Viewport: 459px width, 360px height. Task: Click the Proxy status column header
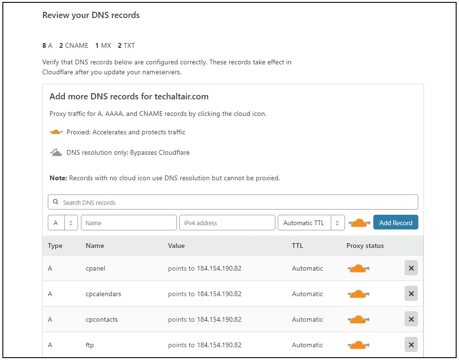pyautogui.click(x=365, y=246)
